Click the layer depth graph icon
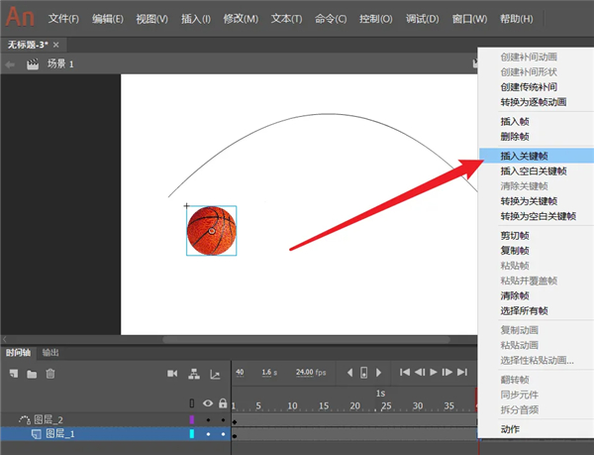 pyautogui.click(x=214, y=373)
